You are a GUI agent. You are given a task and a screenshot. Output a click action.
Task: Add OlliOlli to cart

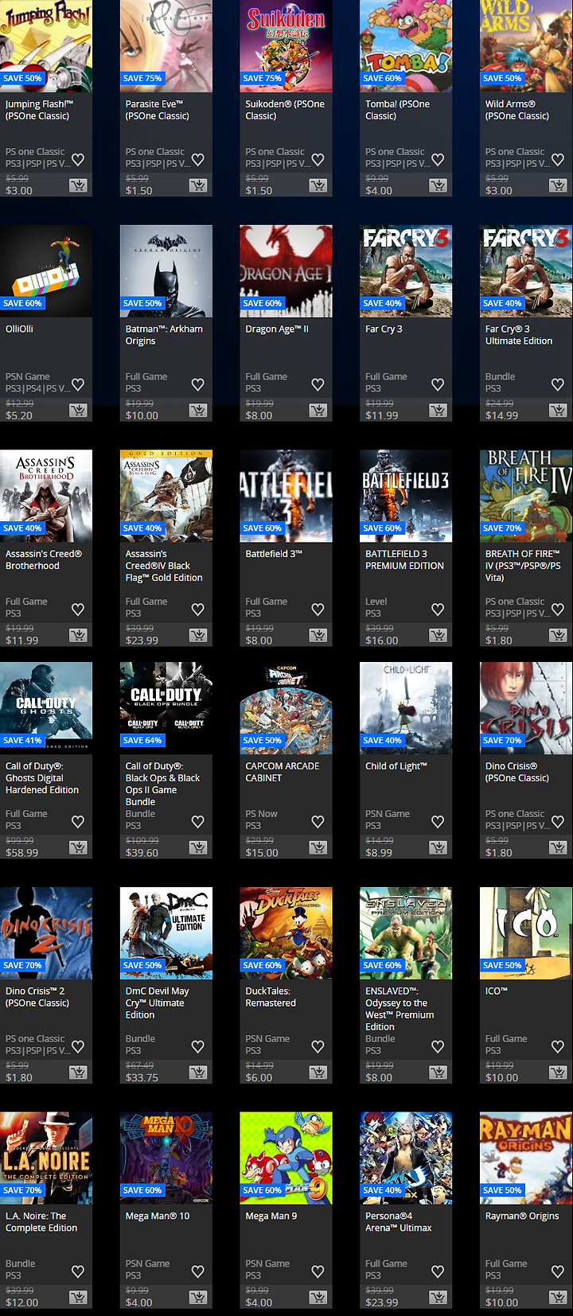pyautogui.click(x=78, y=411)
